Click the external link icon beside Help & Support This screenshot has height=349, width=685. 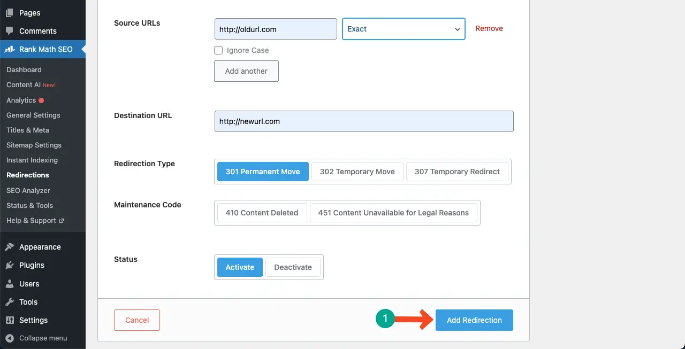click(61, 221)
